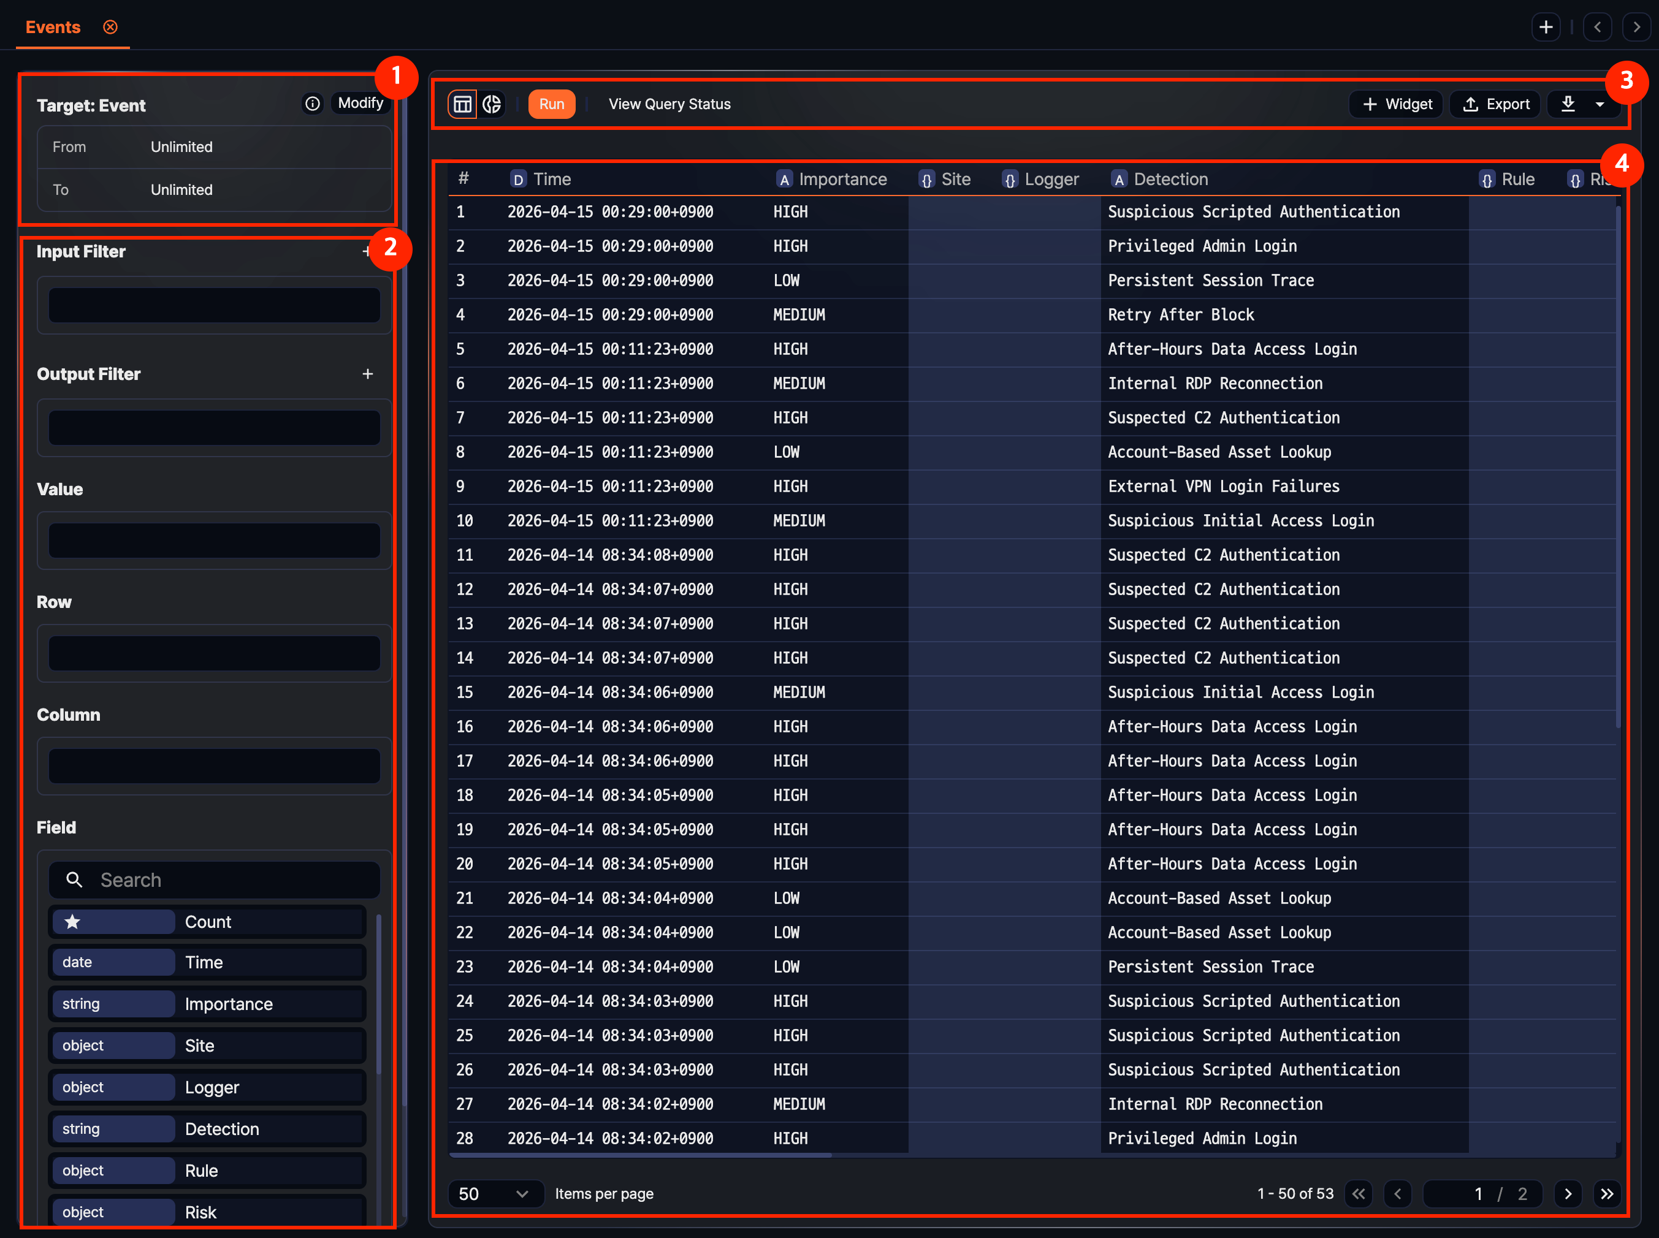Close the Events tab with x icon
This screenshot has height=1238, width=1659.
[x=110, y=27]
